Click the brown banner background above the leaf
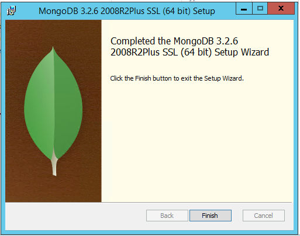The width and height of the screenshot is (300, 236). point(53,32)
